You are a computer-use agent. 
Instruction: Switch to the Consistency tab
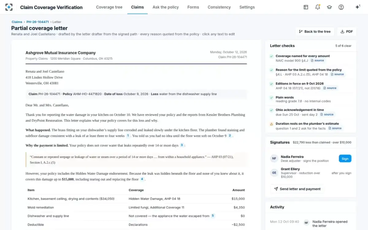pyautogui.click(x=219, y=7)
